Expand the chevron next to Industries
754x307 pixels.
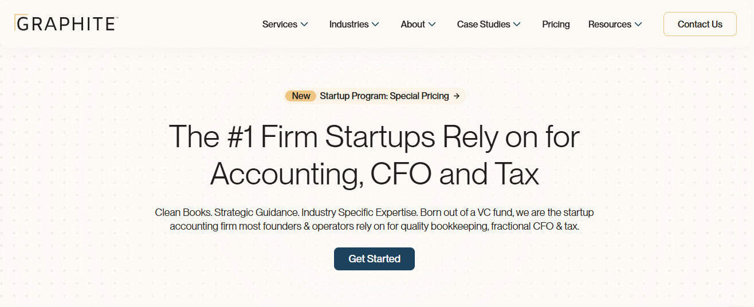tap(375, 24)
